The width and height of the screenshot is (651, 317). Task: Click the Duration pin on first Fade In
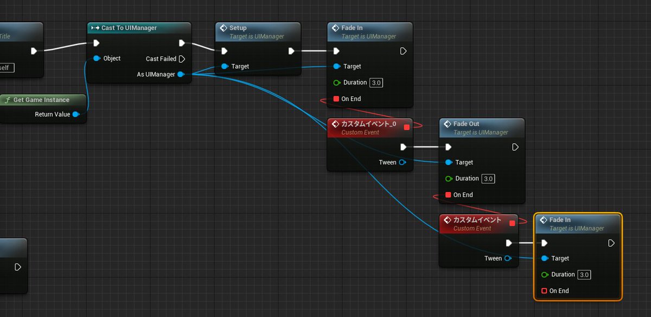336,83
